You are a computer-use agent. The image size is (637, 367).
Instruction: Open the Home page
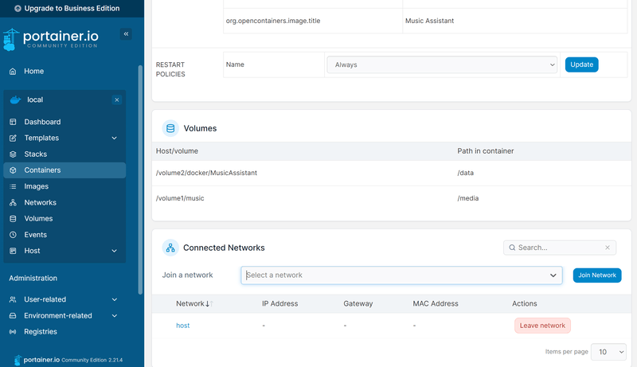tap(33, 72)
